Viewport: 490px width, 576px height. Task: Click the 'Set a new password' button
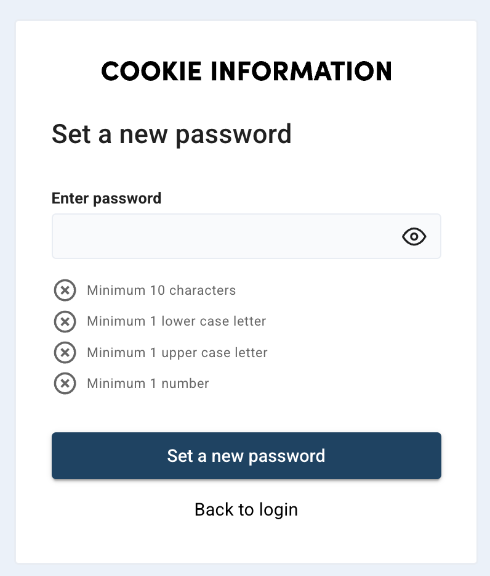click(246, 456)
